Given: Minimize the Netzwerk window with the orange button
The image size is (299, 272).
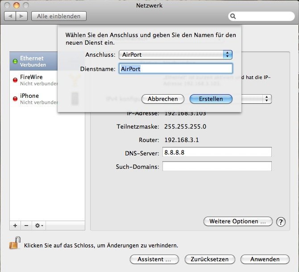Looking at the screenshot, I should [x=17, y=5].
